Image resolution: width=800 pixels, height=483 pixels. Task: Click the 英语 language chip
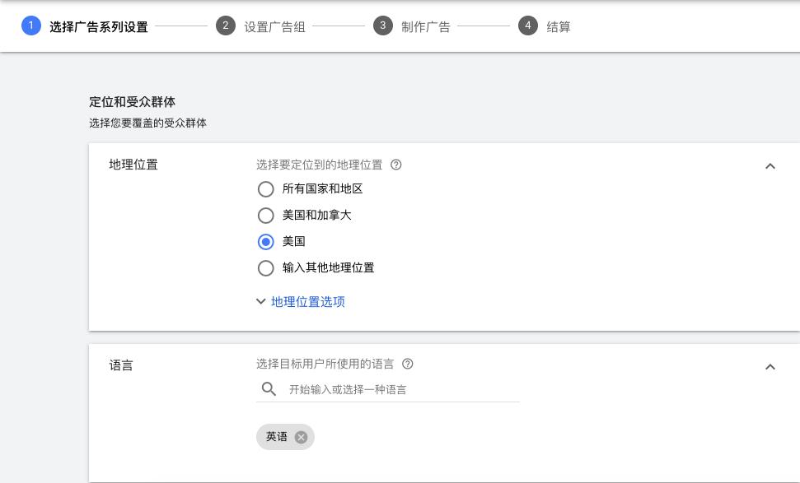click(x=277, y=437)
